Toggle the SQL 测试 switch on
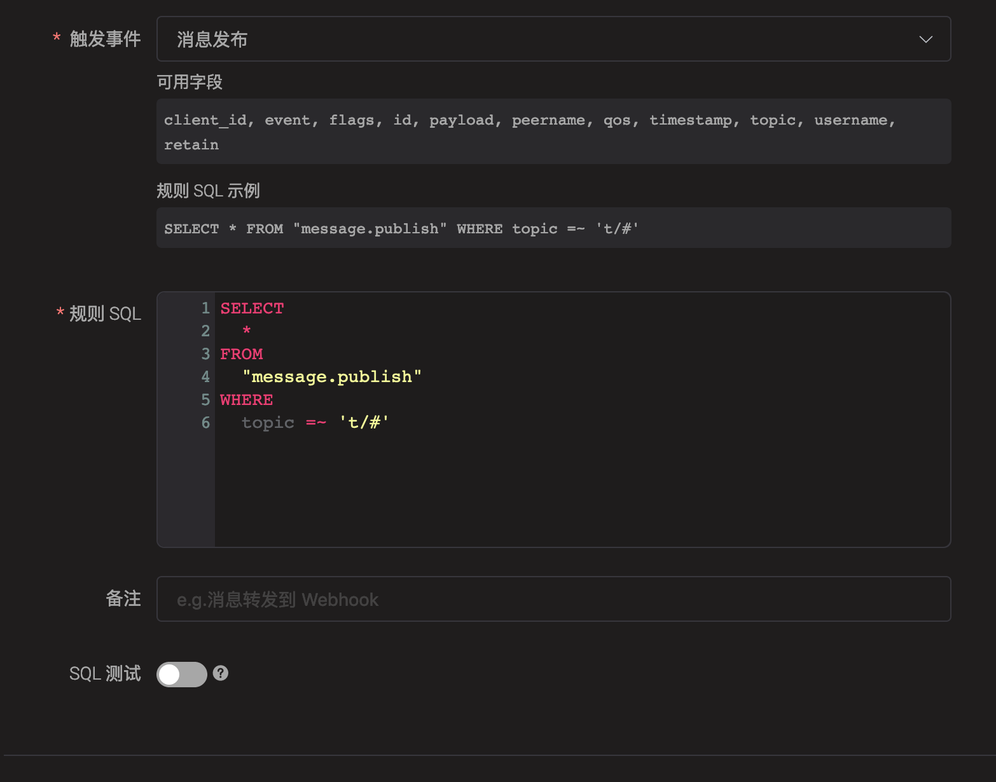Screen dimensions: 996x782 pyautogui.click(x=182, y=674)
